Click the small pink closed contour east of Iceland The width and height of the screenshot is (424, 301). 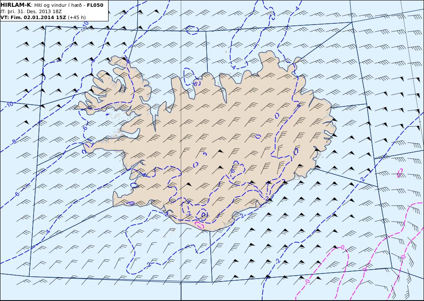point(399,173)
